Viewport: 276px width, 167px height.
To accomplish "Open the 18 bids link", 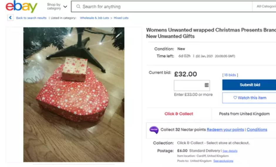I will [230, 75].
